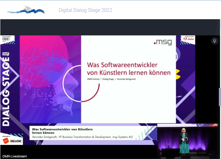Click the slide subtitle OMR Festival line
The image size is (221, 159).
coord(111,79)
